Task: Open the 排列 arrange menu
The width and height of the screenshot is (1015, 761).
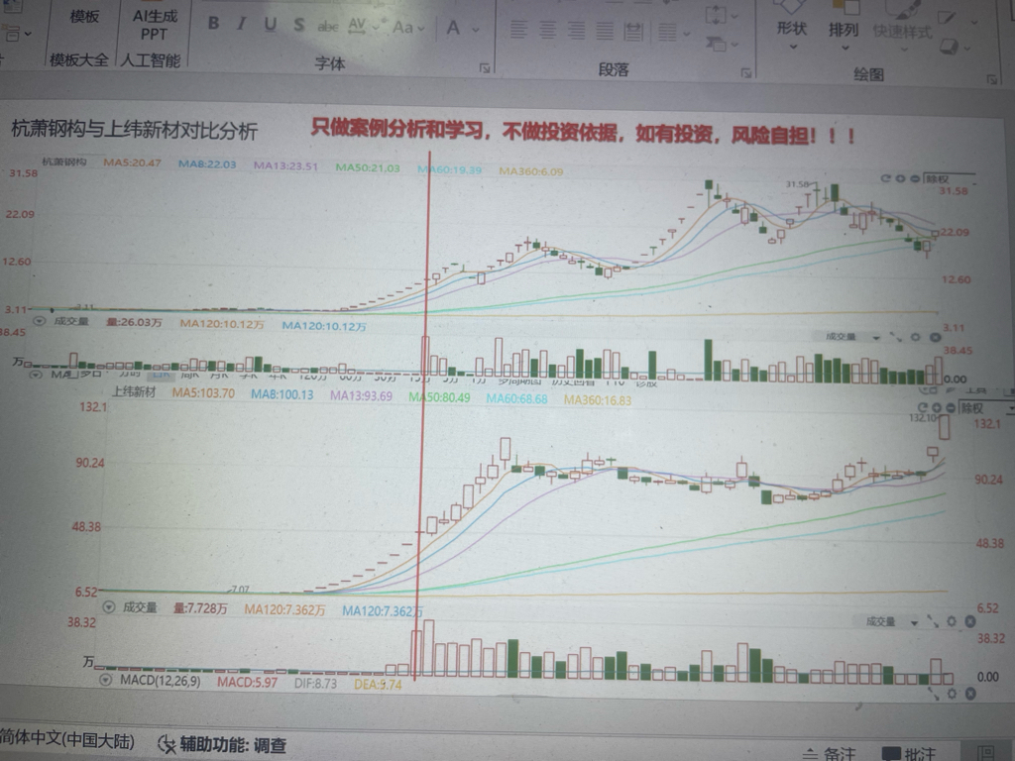Action: 844,29
